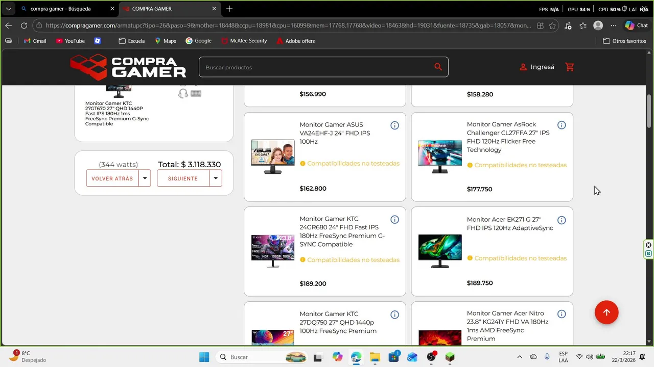
Task: Open the Google bookmark
Action: (198, 41)
